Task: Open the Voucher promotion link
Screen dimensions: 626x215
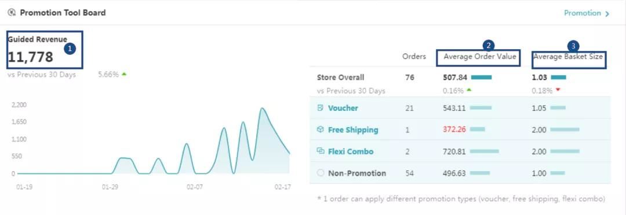Action: point(343,108)
